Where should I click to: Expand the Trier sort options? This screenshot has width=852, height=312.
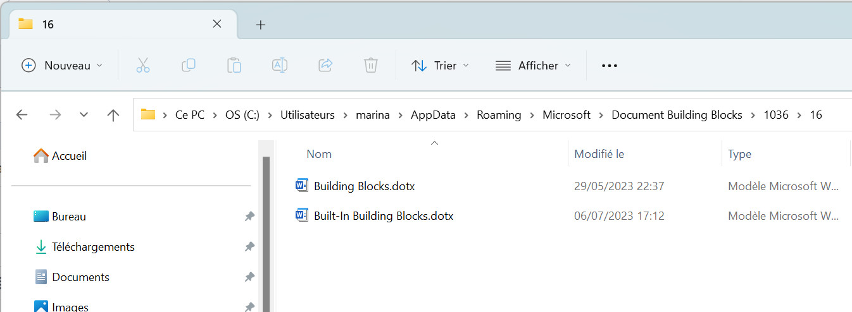pyautogui.click(x=441, y=65)
